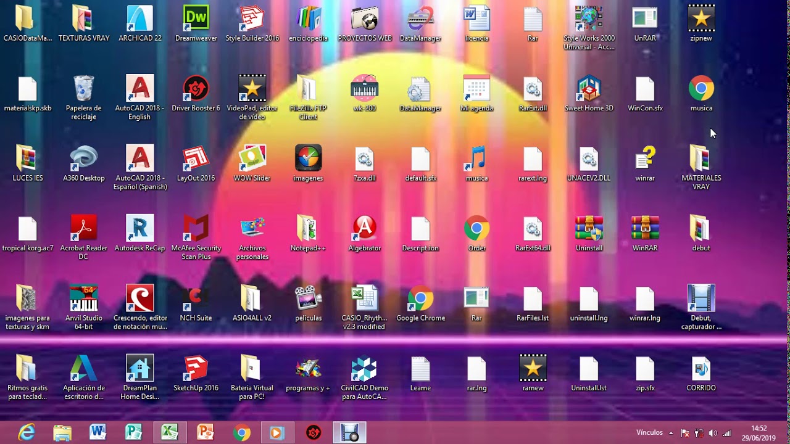Open Publisher from the taskbar
The image size is (790, 444).
click(134, 433)
